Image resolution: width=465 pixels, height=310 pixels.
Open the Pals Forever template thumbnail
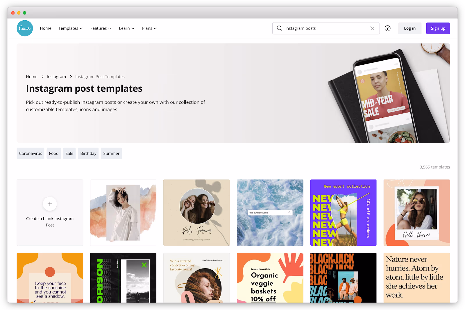tap(196, 213)
